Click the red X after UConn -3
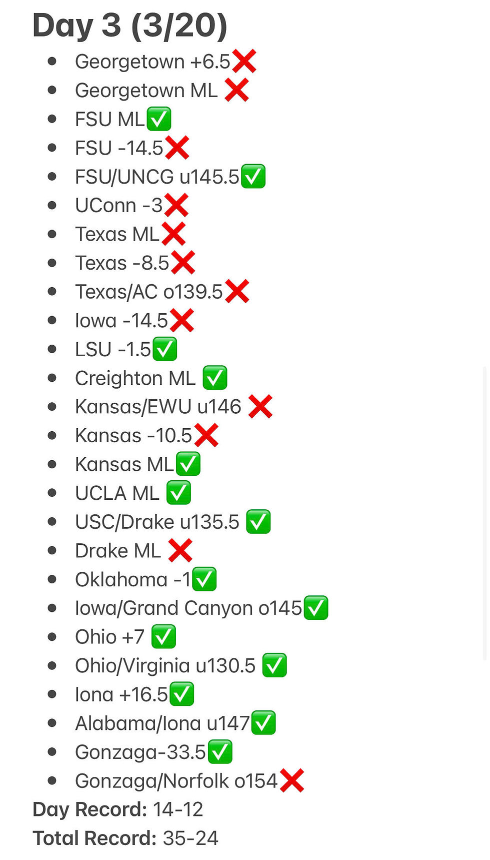 [x=176, y=205]
